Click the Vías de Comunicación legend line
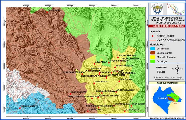186x120 pixels. tap(152, 40)
